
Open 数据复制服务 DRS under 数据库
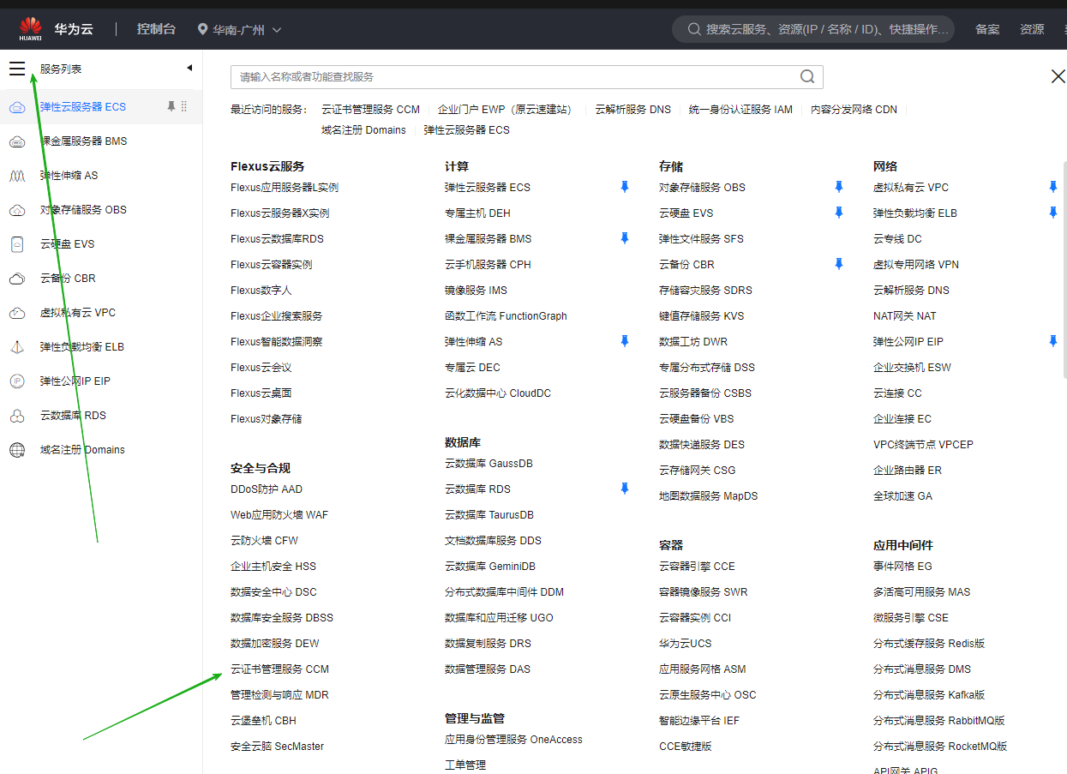(488, 644)
